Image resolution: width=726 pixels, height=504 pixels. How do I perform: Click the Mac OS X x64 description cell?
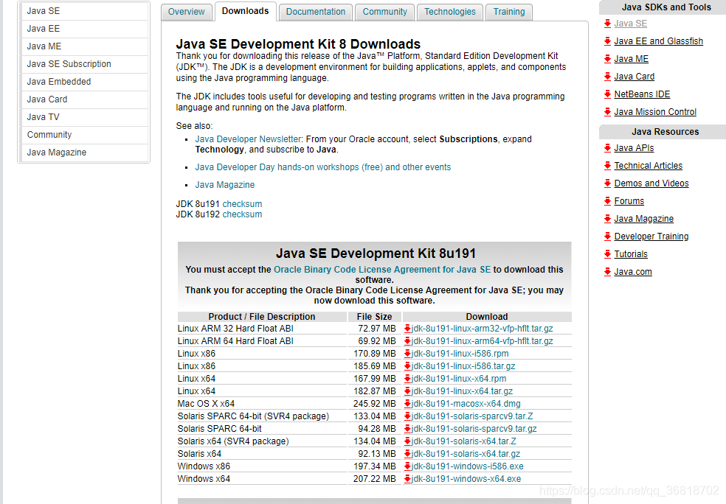click(x=262, y=404)
